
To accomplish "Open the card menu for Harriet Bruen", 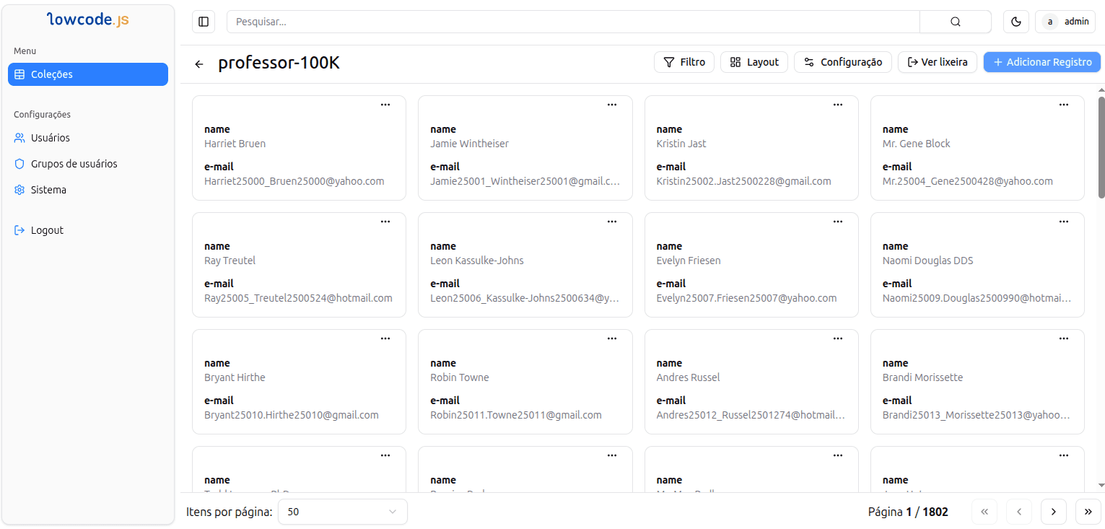I will click(385, 104).
